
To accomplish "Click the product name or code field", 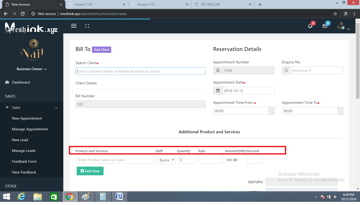I will [115, 160].
